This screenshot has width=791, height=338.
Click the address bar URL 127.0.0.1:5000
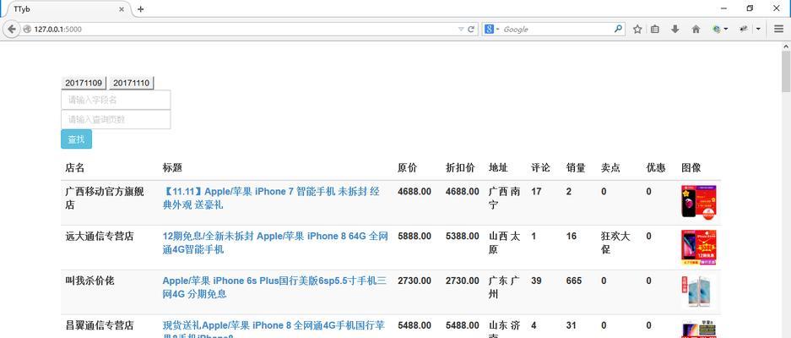tap(57, 30)
